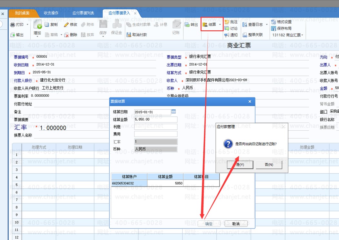Open the 结算 dropdown arrow
The width and height of the screenshot is (339, 240).
pyautogui.click(x=220, y=25)
